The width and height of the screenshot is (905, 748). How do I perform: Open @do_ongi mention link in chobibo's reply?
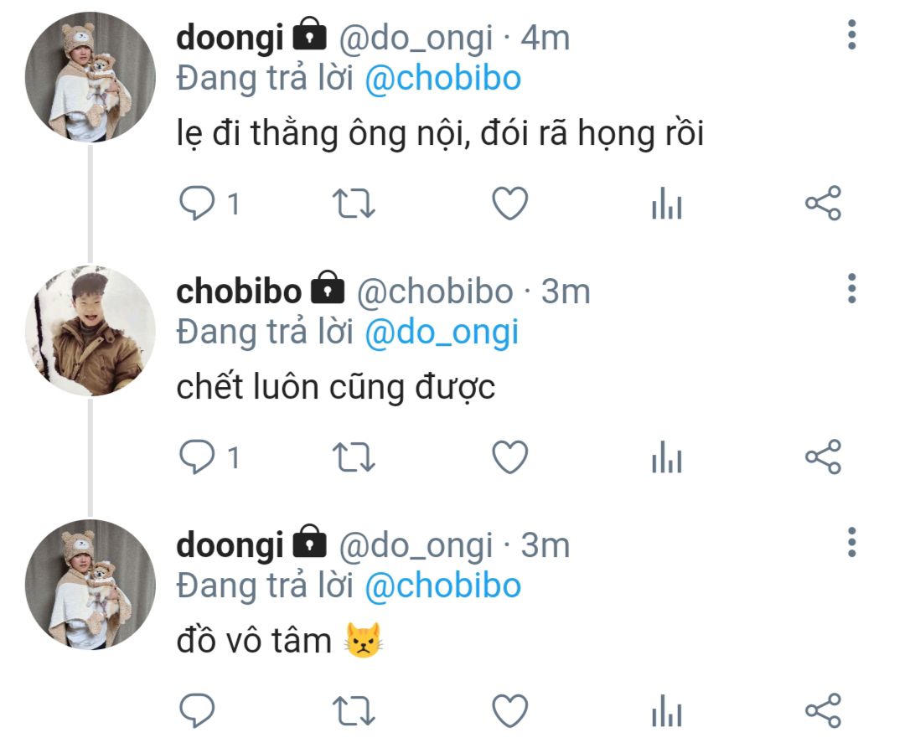(442, 333)
